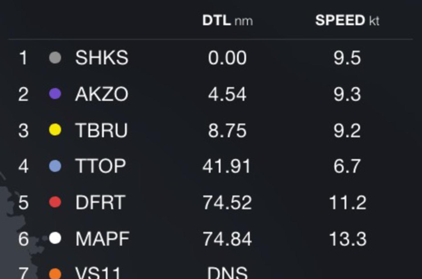Screen dimensions: 422x279
Task: Select the white MAPF team dot
Action: pyautogui.click(x=55, y=238)
